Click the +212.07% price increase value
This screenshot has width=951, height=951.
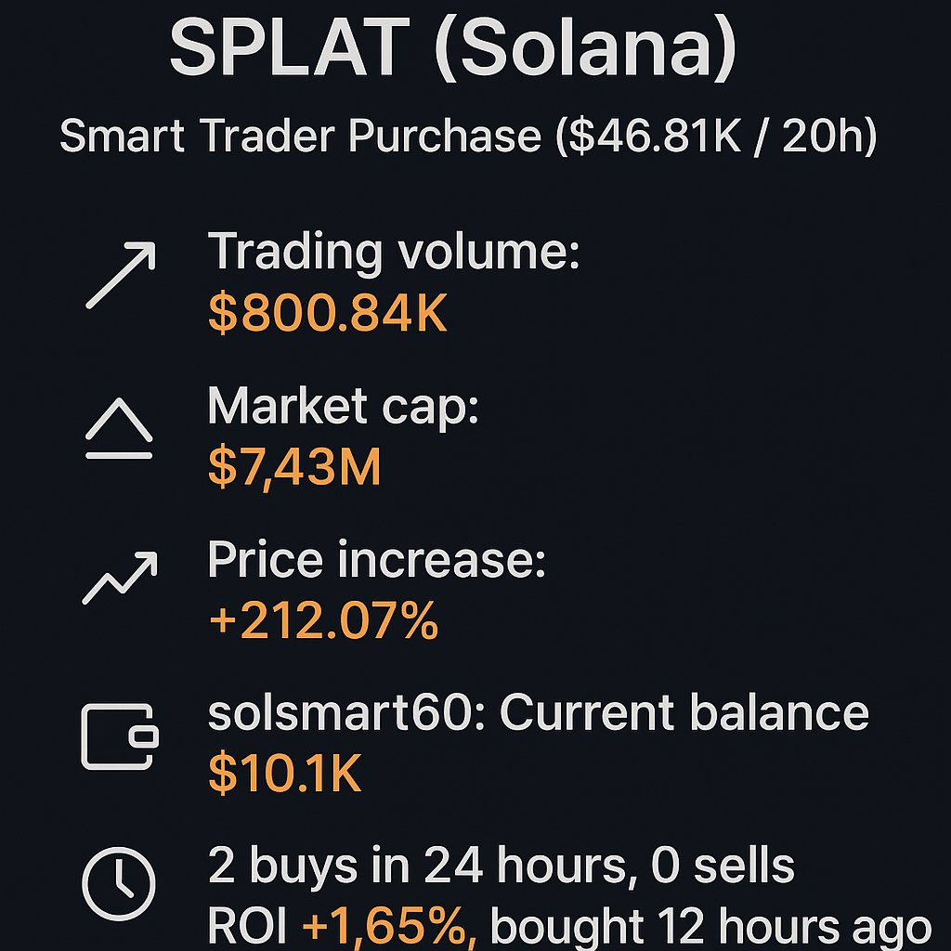pos(323,619)
